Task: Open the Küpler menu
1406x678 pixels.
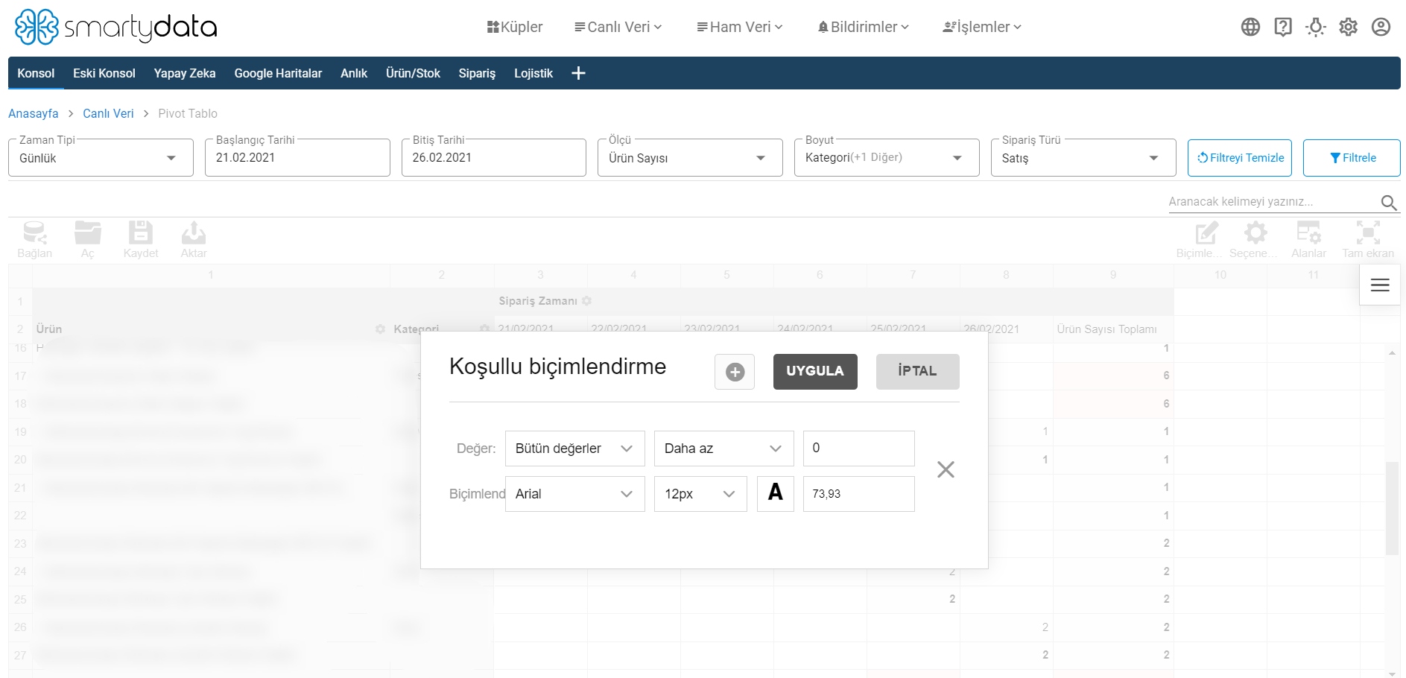Action: click(515, 27)
